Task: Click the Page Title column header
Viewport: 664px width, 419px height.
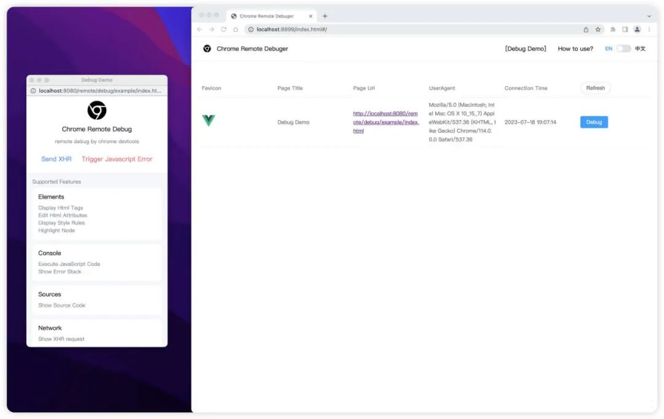Action: point(290,88)
